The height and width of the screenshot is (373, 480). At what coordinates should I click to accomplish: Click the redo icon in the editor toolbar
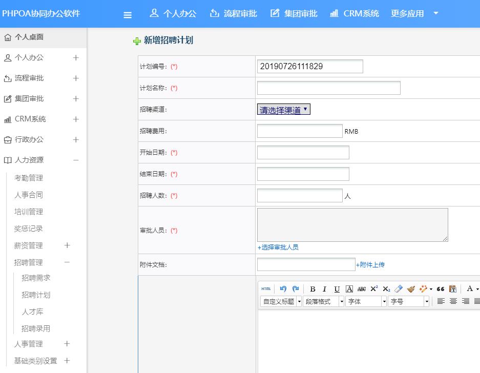click(296, 288)
